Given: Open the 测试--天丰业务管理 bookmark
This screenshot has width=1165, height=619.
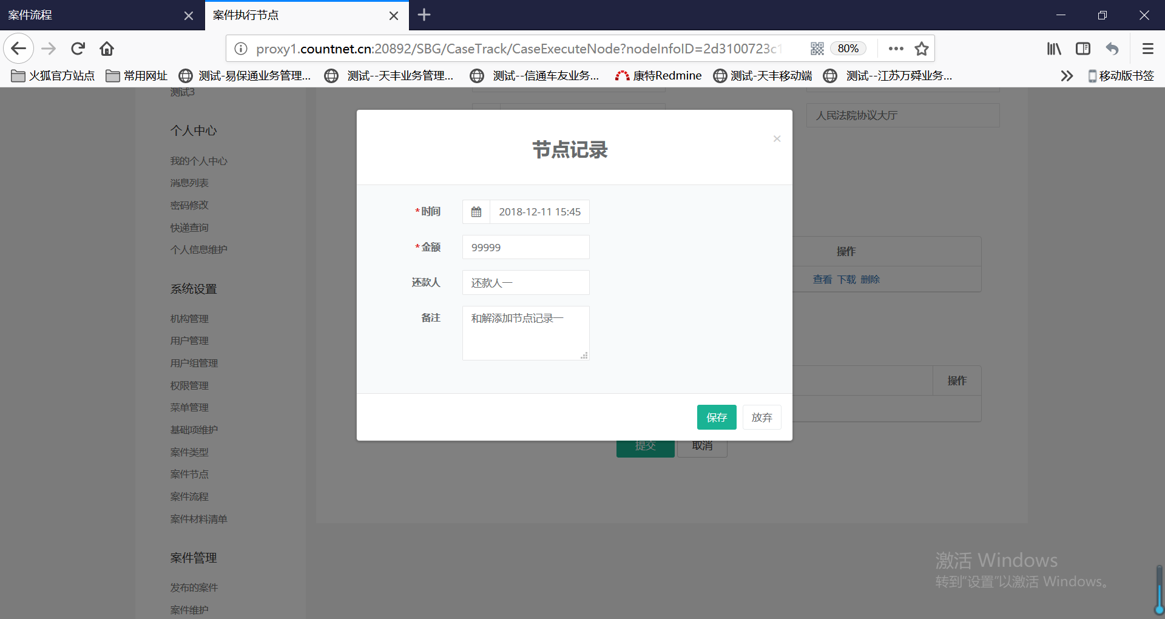Looking at the screenshot, I should 390,76.
